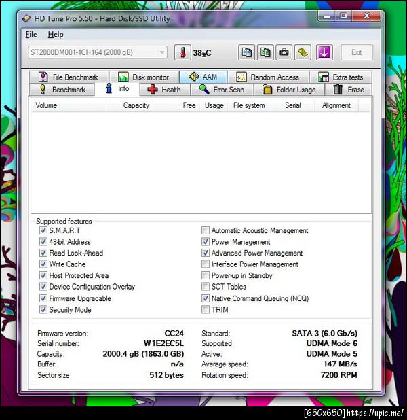This screenshot has height=420, width=407.
Task: Toggle the Security Mode checkbox
Action: point(43,310)
